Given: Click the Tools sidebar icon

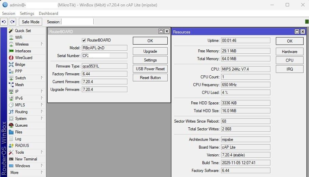Looking at the screenshot, I should [11, 152].
